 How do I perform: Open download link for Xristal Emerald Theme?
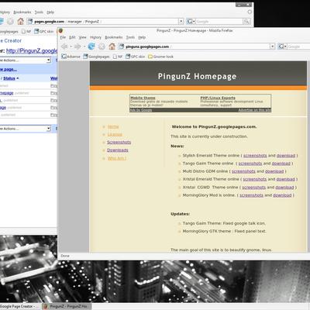click(x=285, y=179)
